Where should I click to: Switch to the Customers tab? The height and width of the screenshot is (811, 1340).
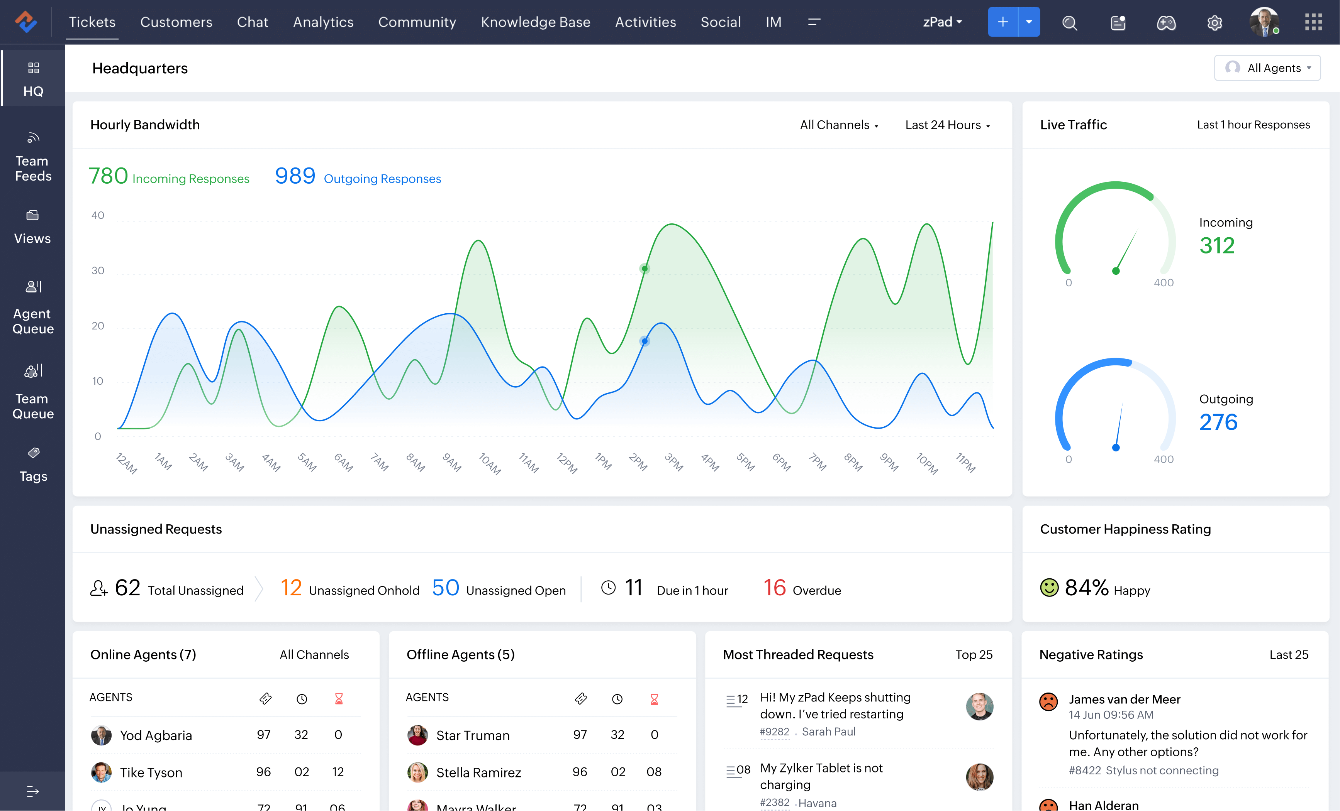(176, 22)
